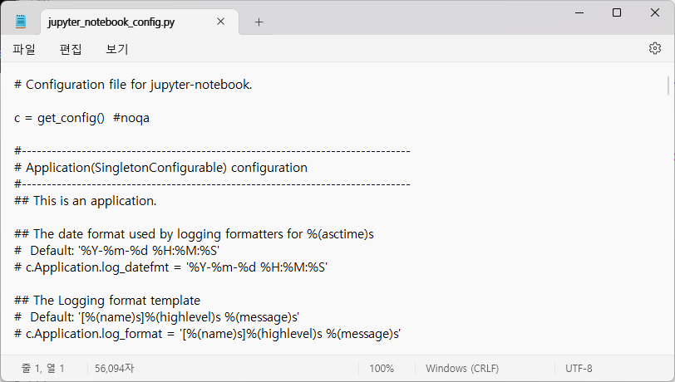Close the Notepad window

[655, 12]
